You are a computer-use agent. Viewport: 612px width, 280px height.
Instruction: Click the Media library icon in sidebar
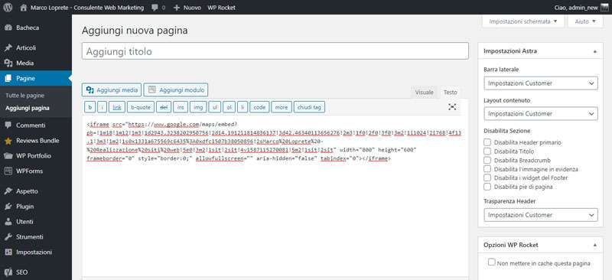click(x=8, y=63)
